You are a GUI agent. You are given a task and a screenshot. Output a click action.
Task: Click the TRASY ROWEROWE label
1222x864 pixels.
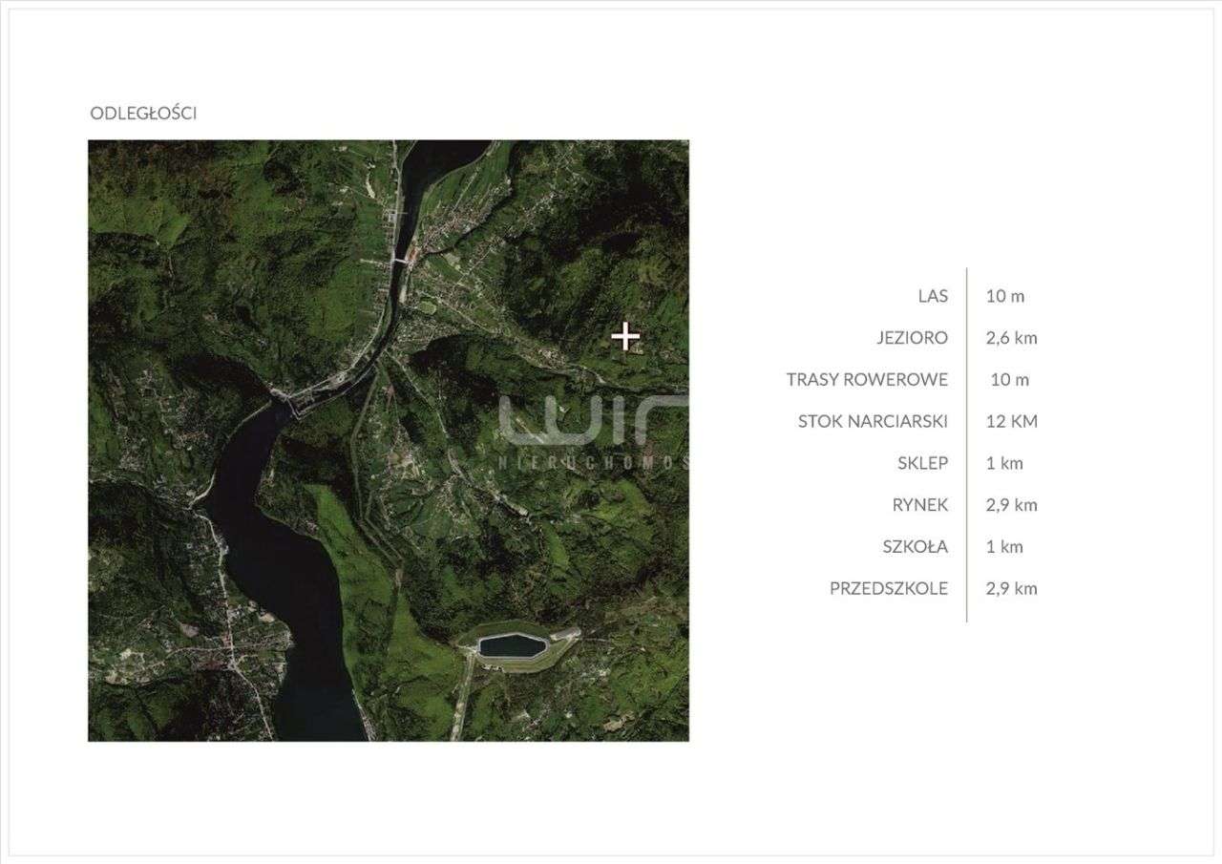coord(867,380)
